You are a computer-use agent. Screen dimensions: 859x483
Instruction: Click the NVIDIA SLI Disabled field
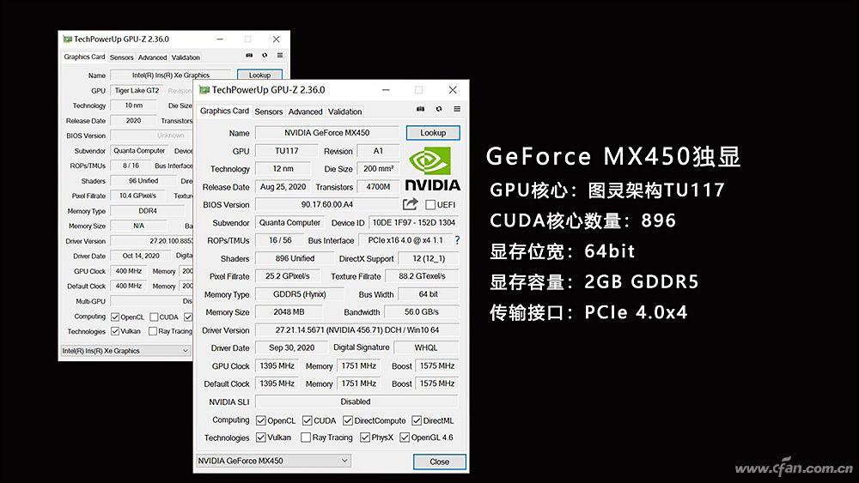coord(356,401)
